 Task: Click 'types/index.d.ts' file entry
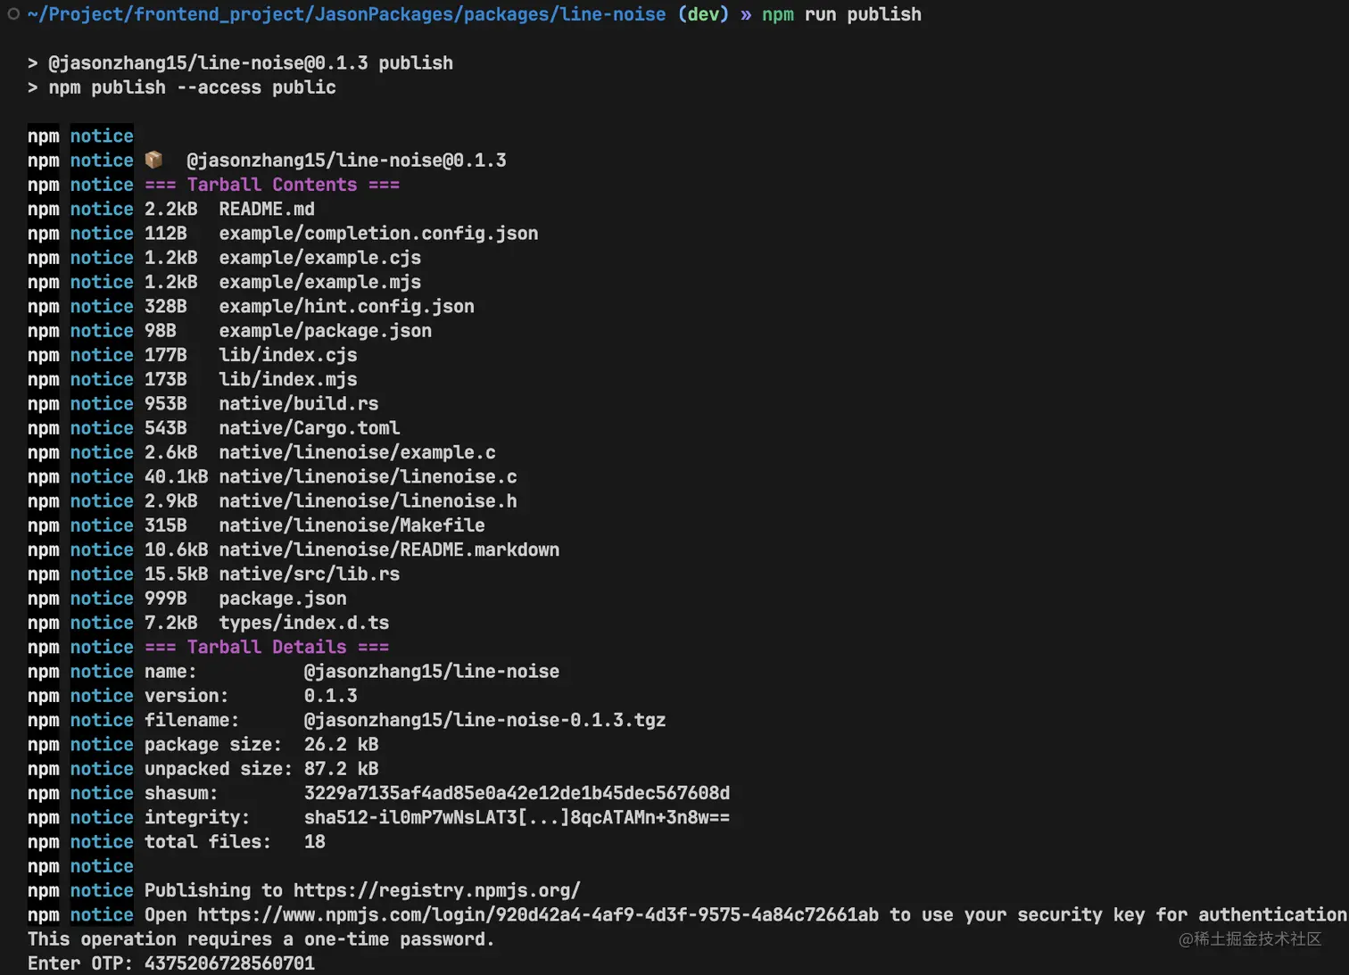304,623
